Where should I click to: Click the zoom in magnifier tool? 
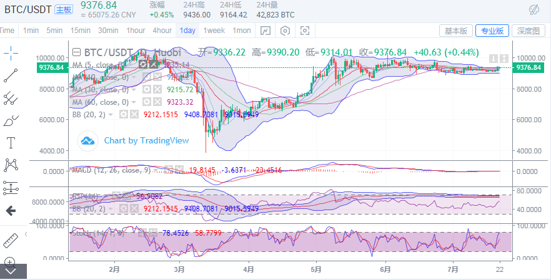pyautogui.click(x=11, y=262)
